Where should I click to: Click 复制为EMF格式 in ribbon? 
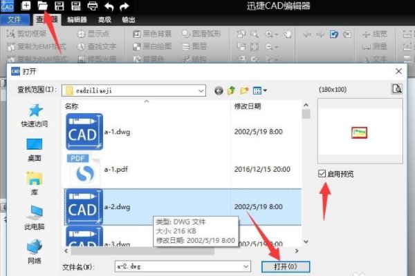(37, 46)
